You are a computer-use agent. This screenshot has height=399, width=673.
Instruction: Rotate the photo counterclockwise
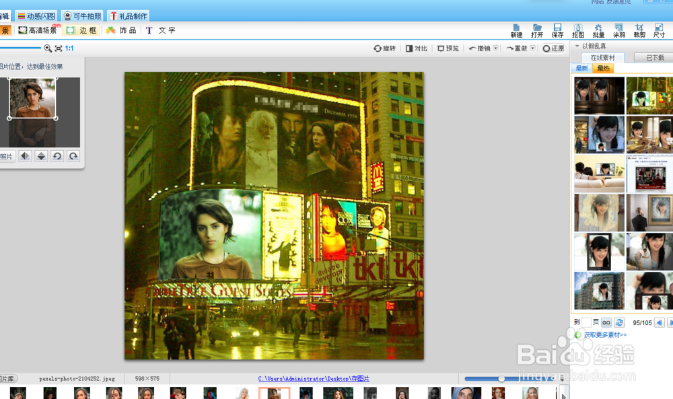coord(57,156)
